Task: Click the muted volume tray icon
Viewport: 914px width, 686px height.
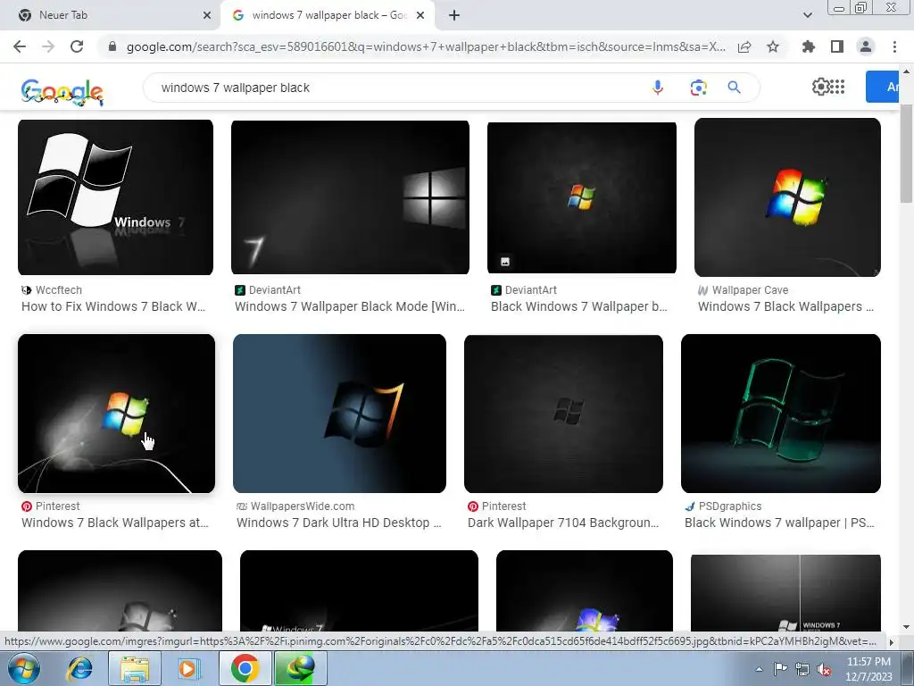Action: tap(824, 669)
